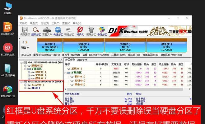This screenshot has height=124, width=205.
Task: Select 娱乐(E:) partition block in disk map
Action: 166,45
